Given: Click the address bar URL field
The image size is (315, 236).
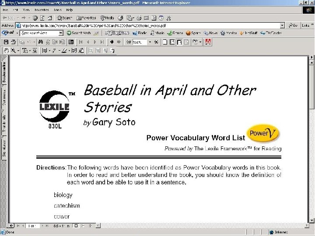Looking at the screenshot, I should point(148,25).
